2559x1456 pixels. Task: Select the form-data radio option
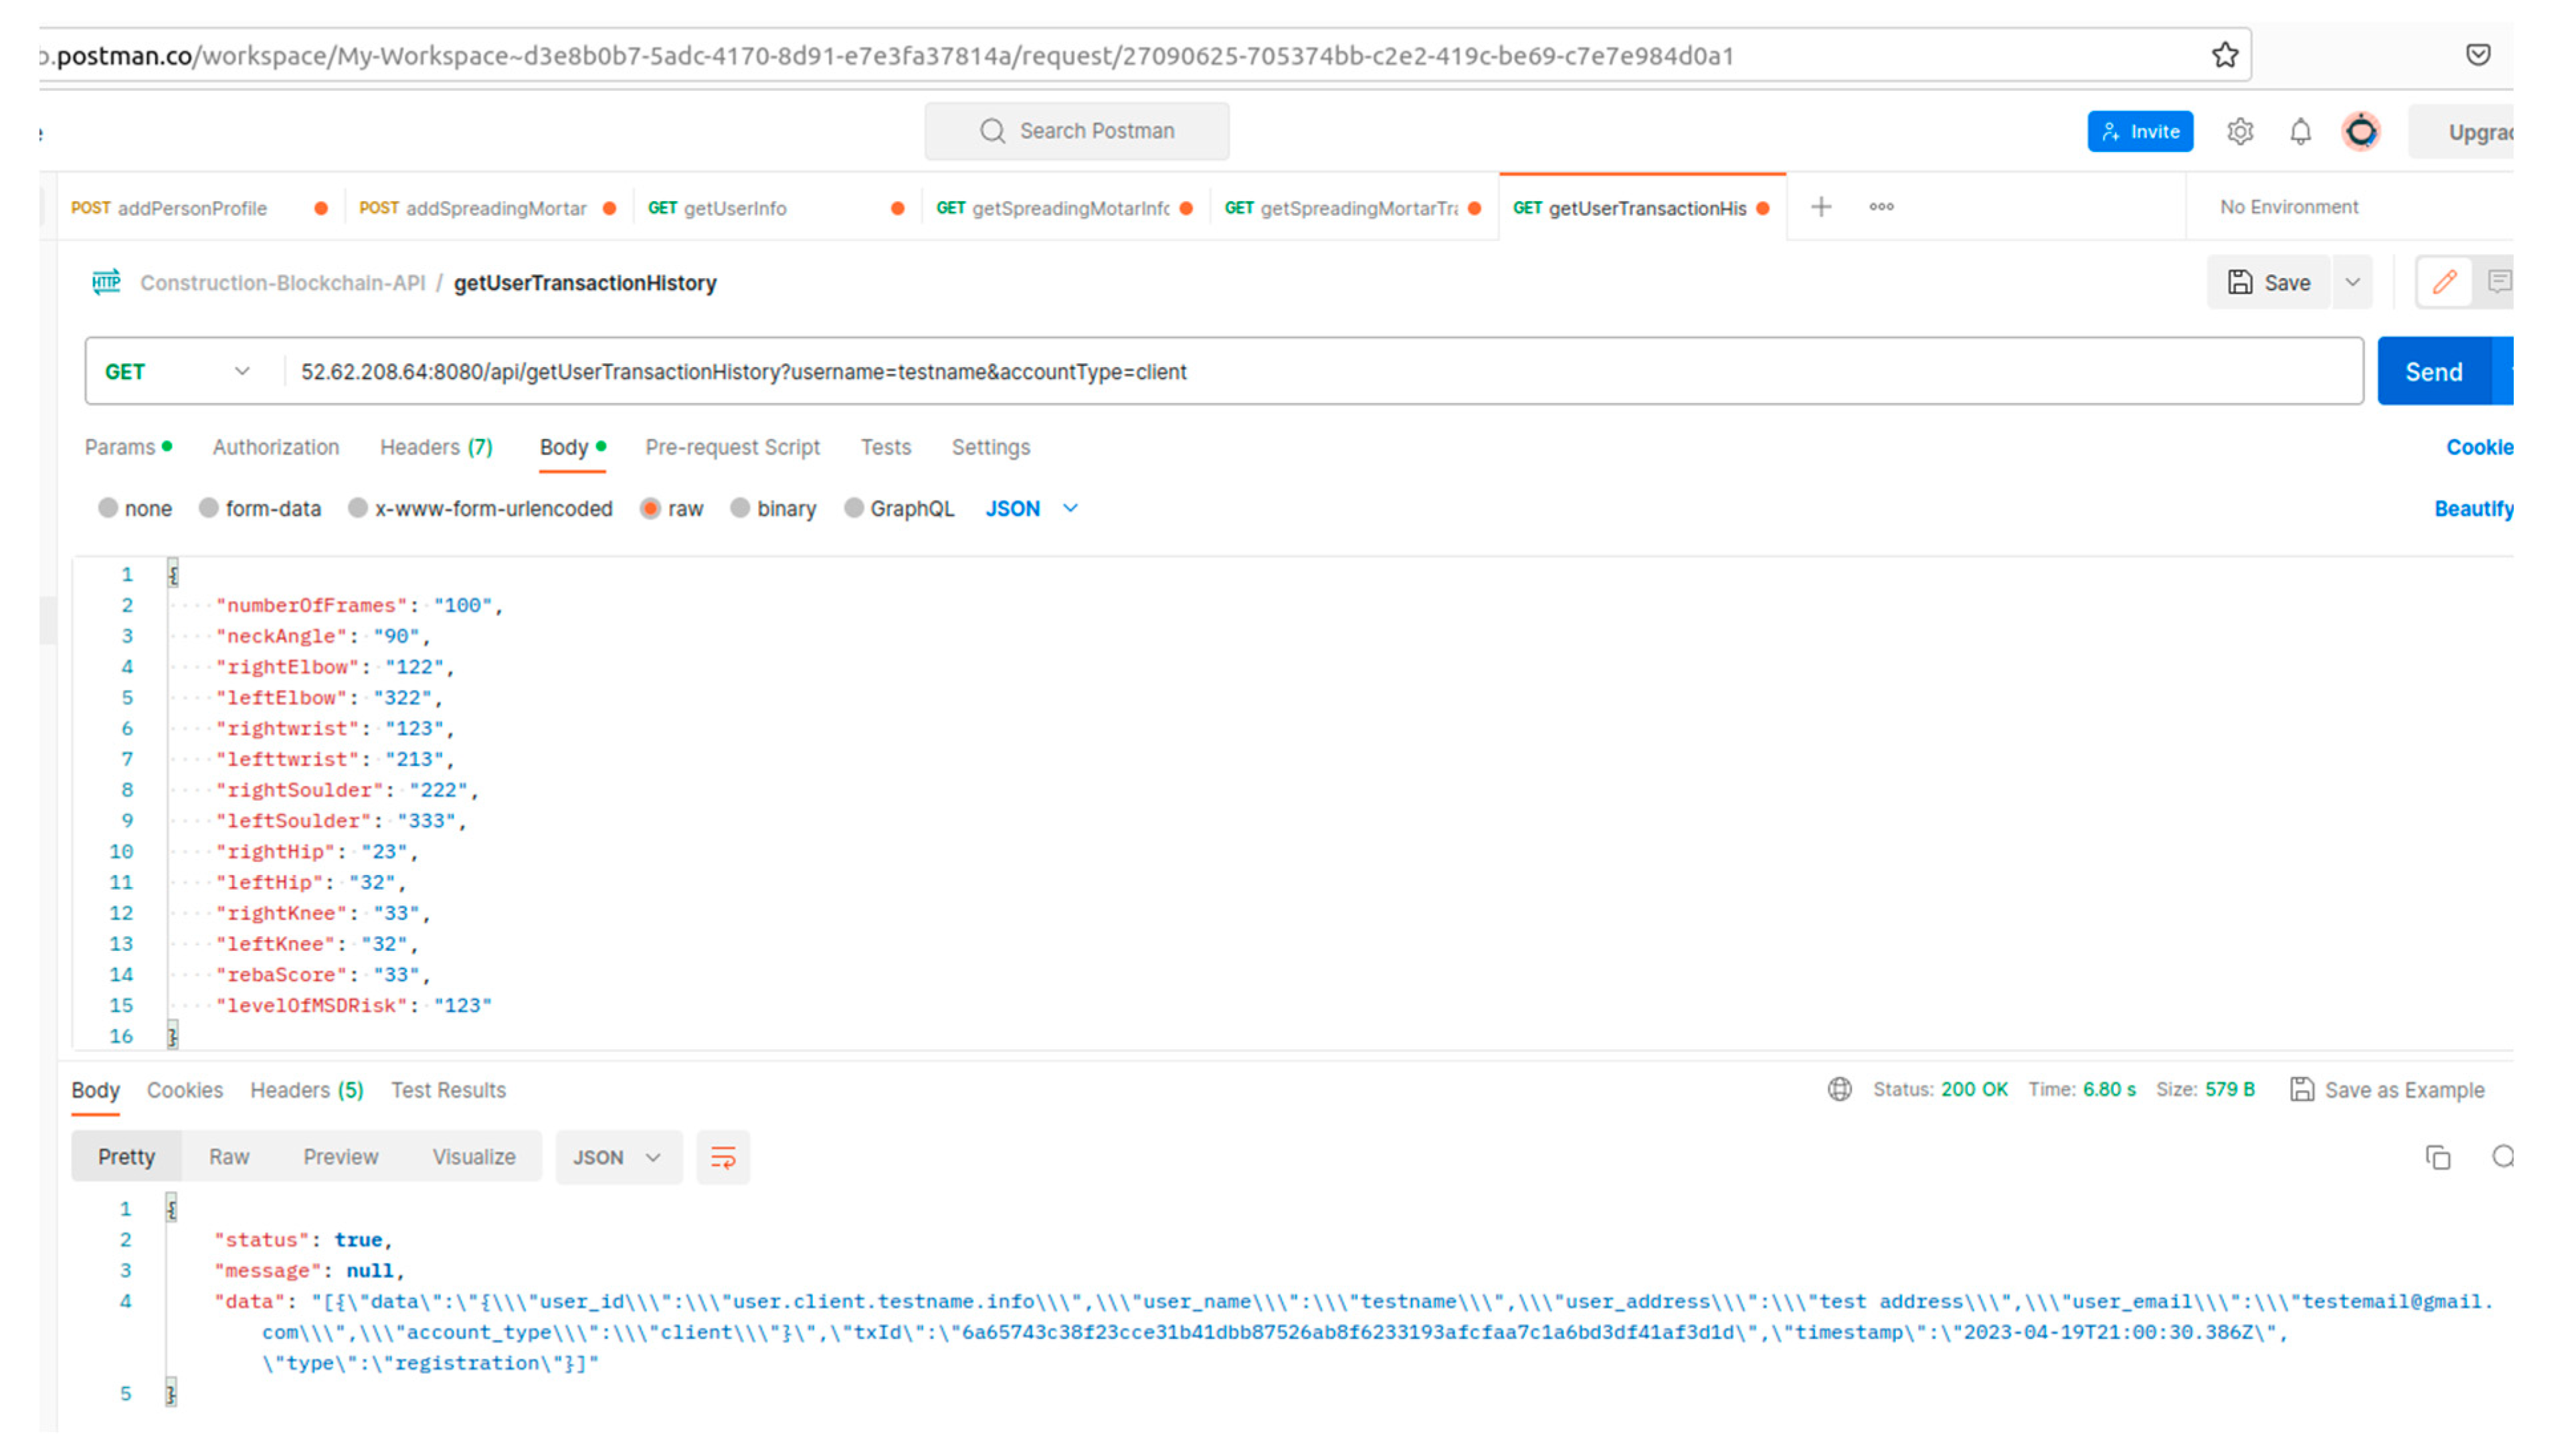tap(208, 508)
